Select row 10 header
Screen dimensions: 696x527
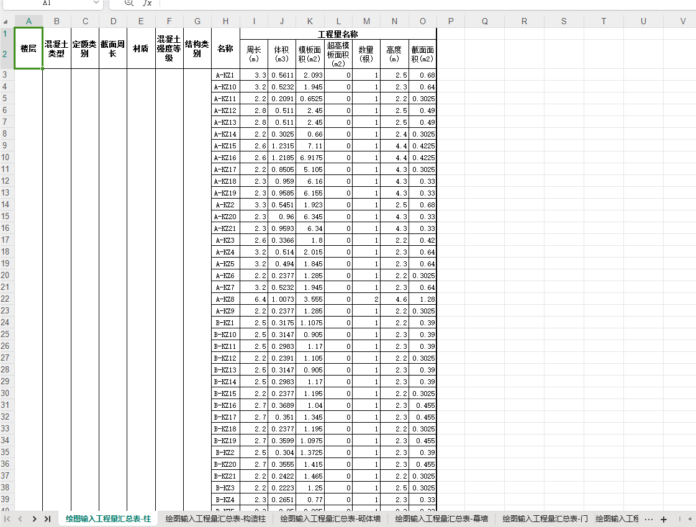pyautogui.click(x=6, y=158)
